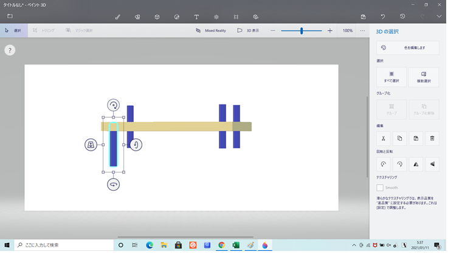The height and width of the screenshot is (260, 462).
Task: Click the taskbar search box
Action: pyautogui.click(x=64, y=245)
